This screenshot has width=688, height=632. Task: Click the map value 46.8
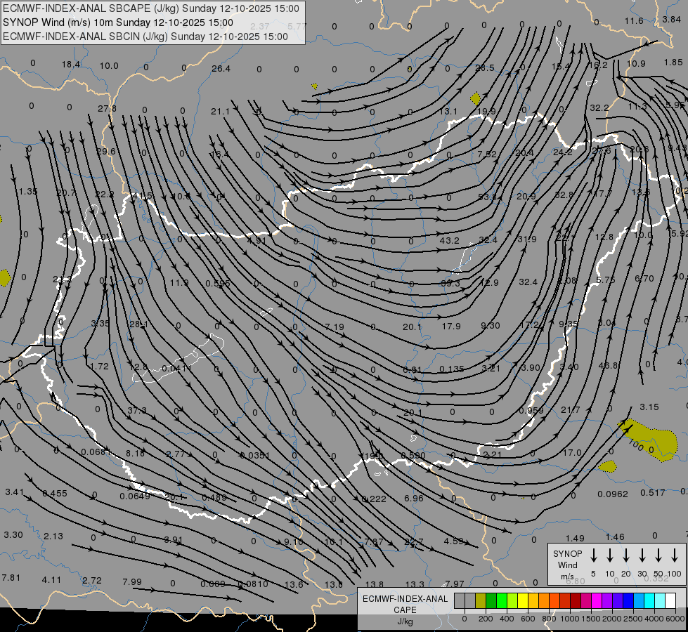[608, 365]
